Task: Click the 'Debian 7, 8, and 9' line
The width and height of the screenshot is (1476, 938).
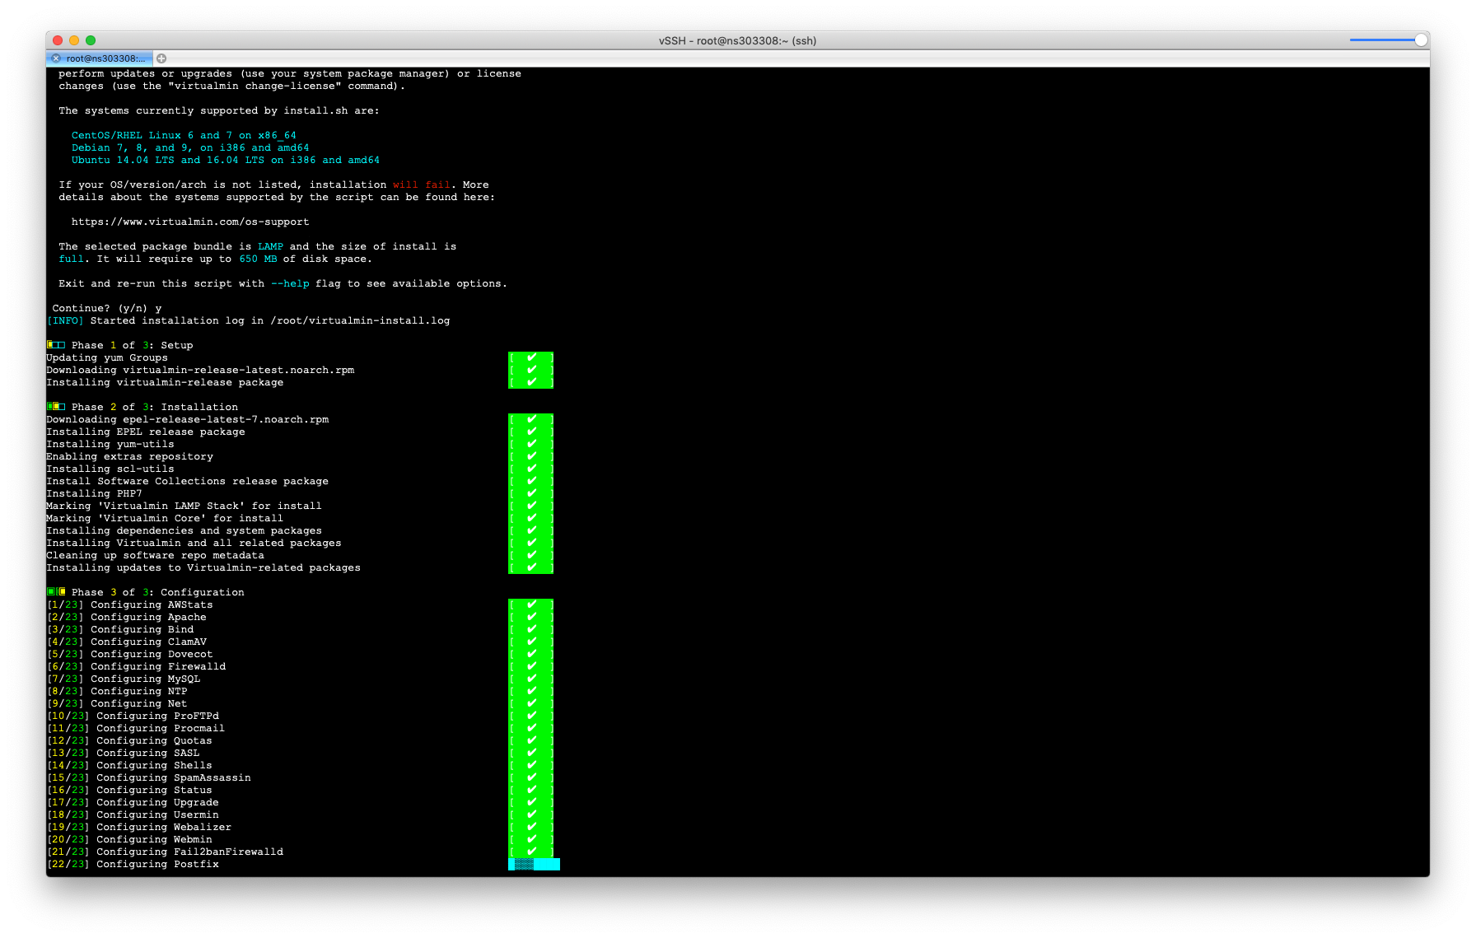Action: 190,147
